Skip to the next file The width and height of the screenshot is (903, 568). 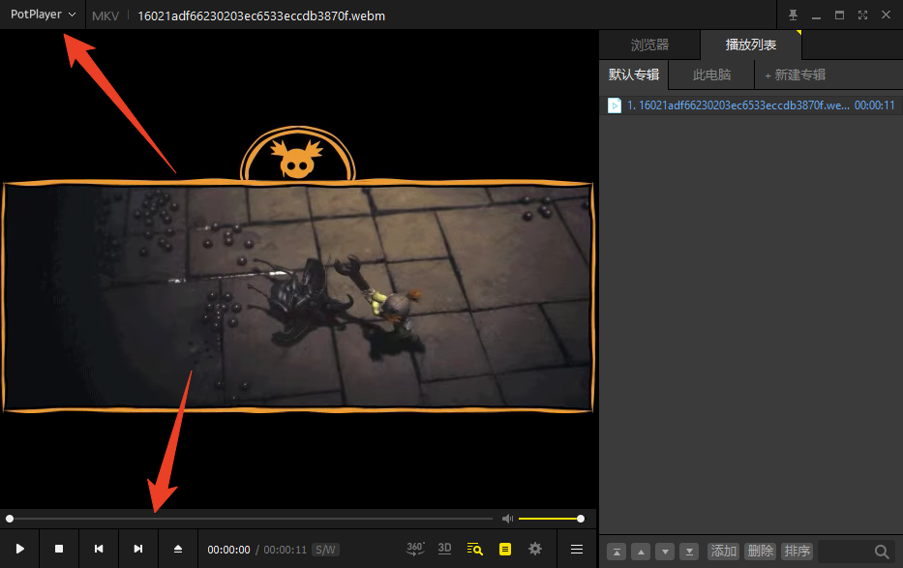[x=138, y=549]
